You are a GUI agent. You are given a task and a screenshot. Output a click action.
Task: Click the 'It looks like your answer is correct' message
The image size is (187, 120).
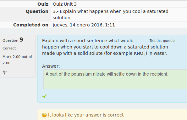click(86, 115)
